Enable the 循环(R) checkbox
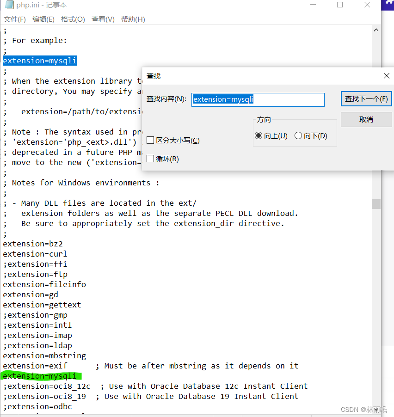The image size is (394, 417). click(150, 159)
